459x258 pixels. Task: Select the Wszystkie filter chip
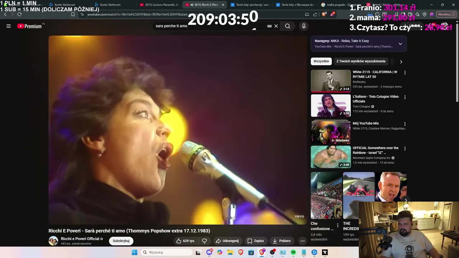pos(321,61)
